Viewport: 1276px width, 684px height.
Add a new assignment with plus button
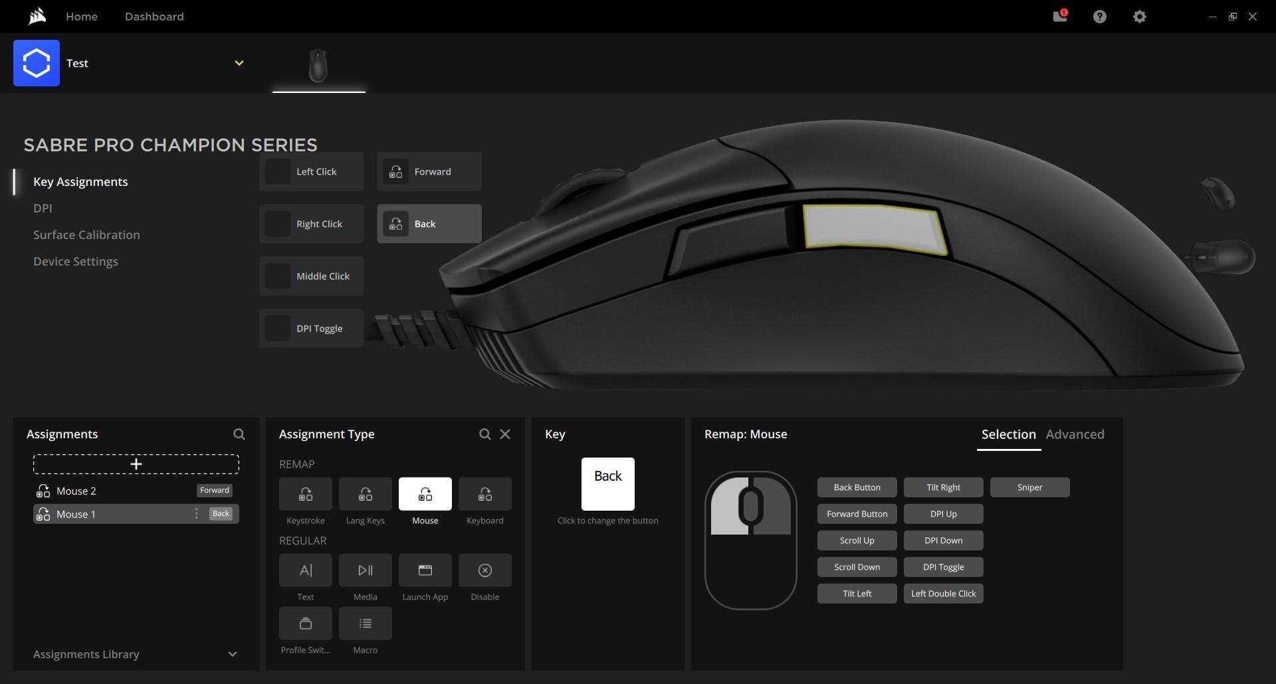point(136,464)
